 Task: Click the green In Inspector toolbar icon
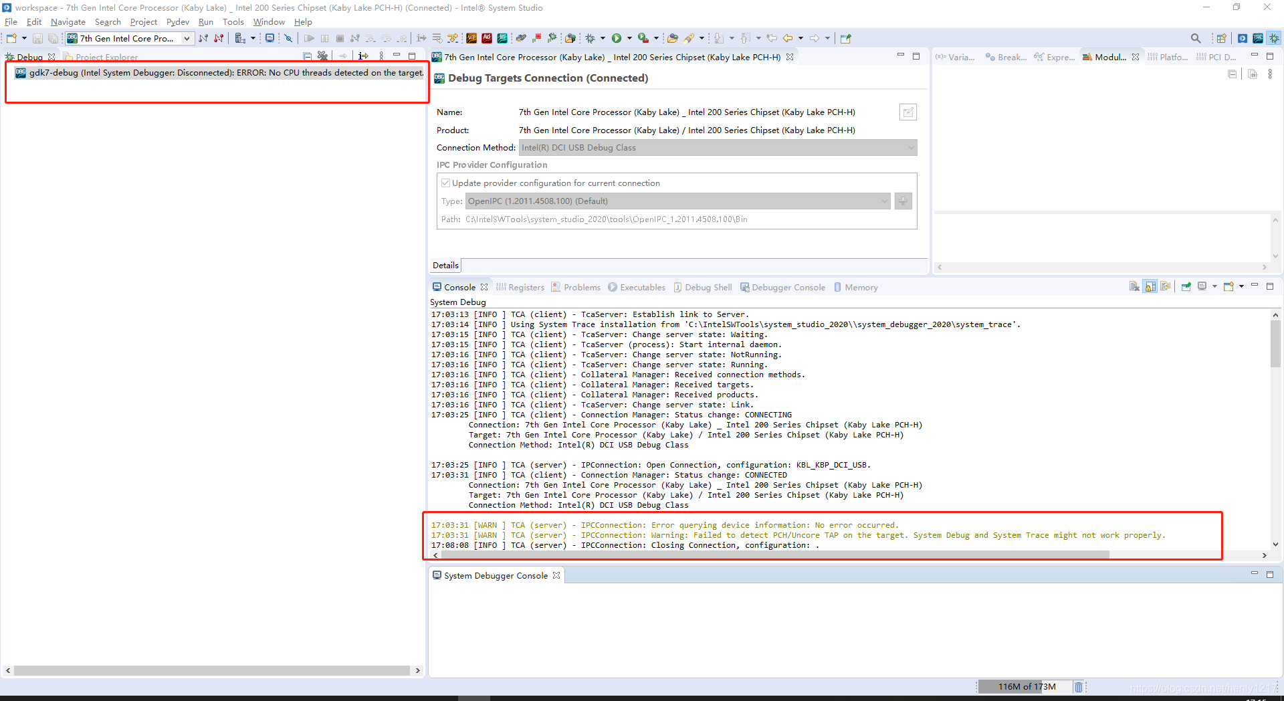(x=502, y=38)
